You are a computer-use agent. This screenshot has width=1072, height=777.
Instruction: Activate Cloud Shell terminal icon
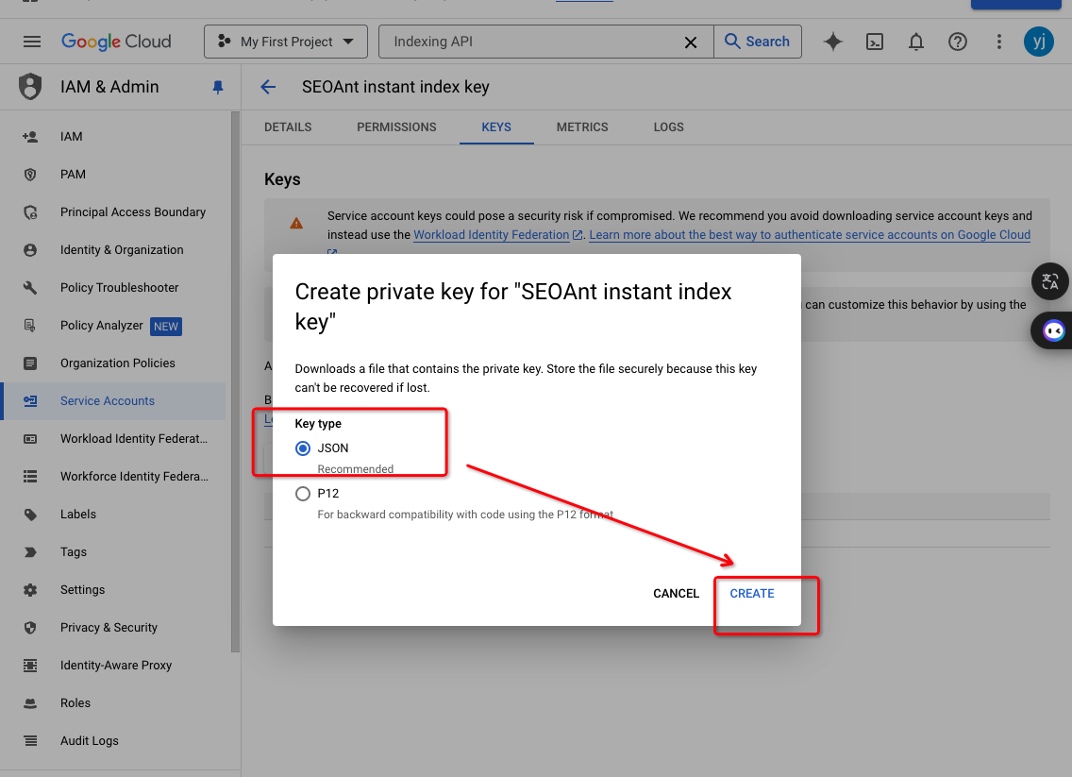pyautogui.click(x=875, y=42)
